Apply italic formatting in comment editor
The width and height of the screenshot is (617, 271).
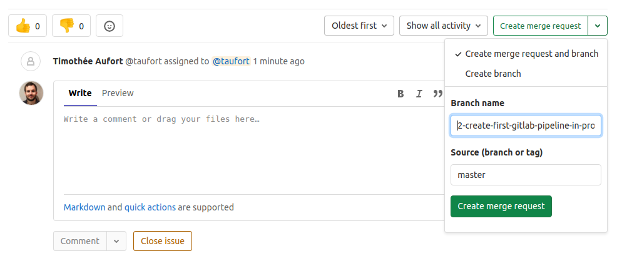419,94
